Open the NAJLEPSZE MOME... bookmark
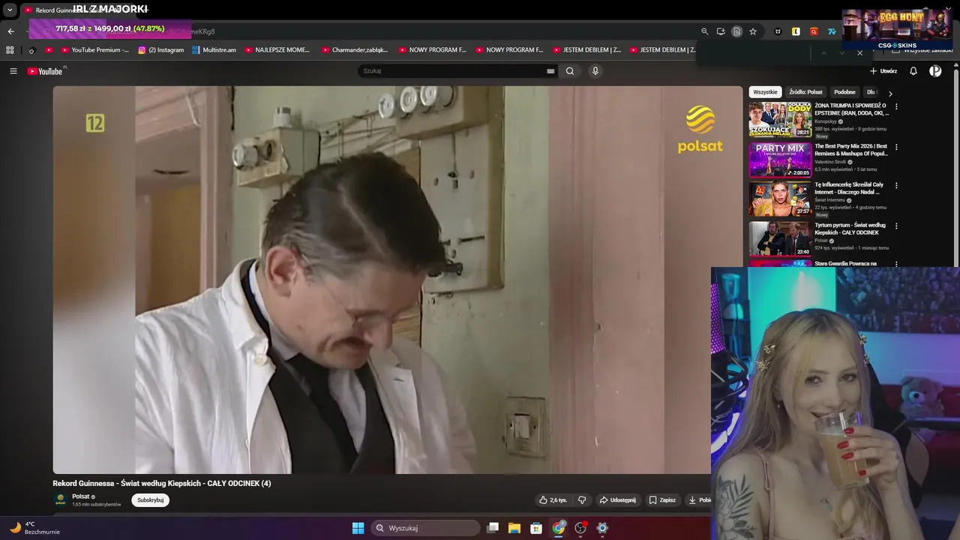Image resolution: width=960 pixels, height=540 pixels. [x=277, y=50]
